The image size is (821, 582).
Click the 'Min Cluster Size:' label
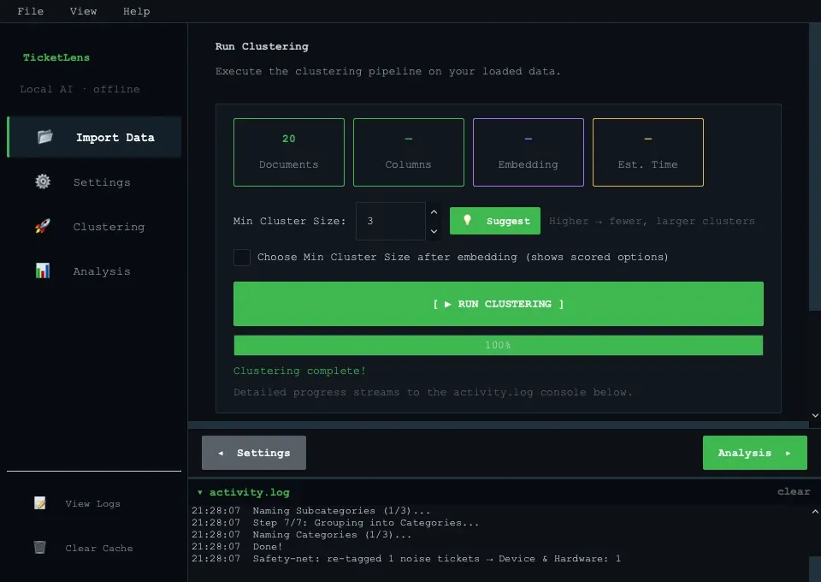[x=290, y=221]
